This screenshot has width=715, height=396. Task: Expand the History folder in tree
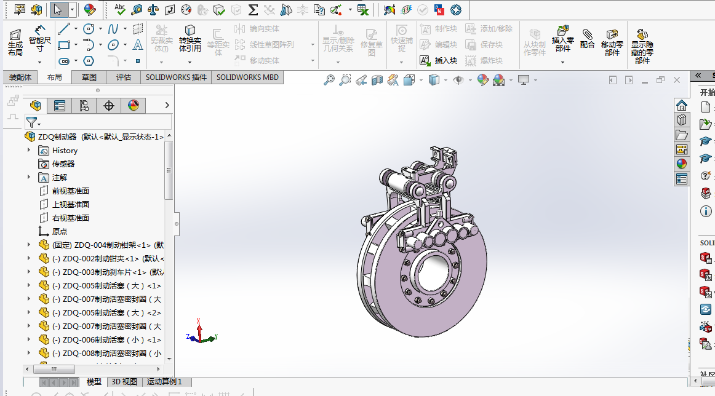pos(28,150)
